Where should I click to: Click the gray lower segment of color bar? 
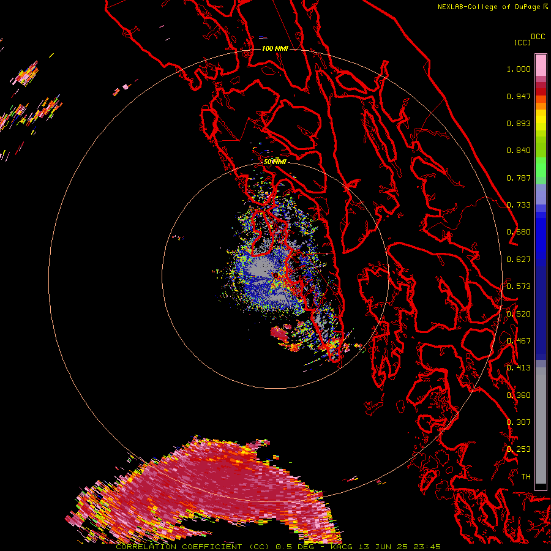click(541, 425)
